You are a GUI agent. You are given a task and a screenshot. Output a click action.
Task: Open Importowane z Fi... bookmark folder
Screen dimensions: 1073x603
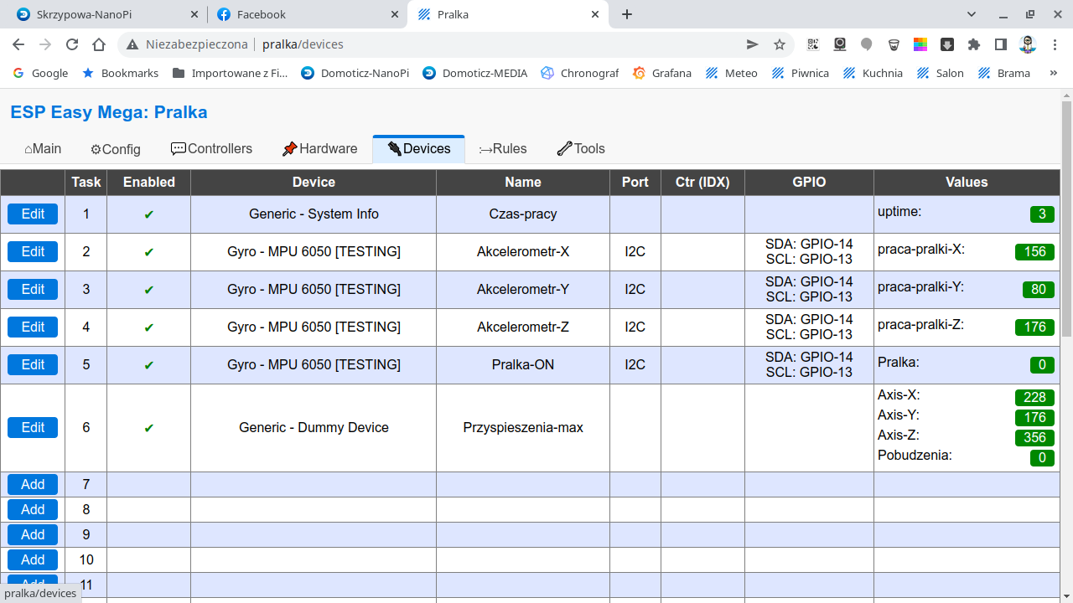point(230,73)
